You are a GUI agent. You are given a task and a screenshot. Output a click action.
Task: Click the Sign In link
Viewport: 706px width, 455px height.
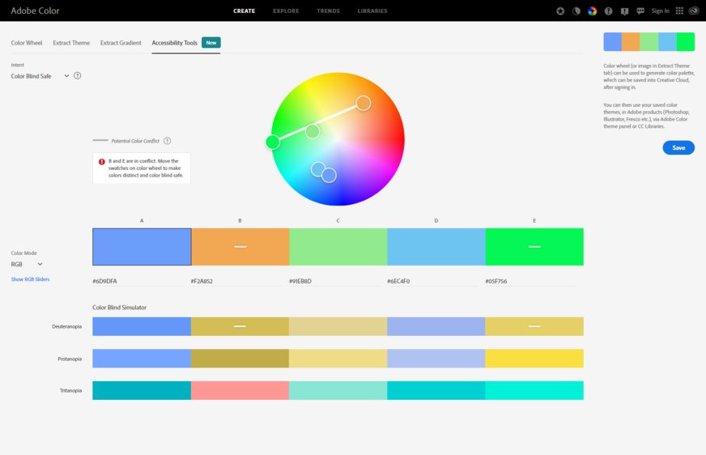tap(660, 11)
